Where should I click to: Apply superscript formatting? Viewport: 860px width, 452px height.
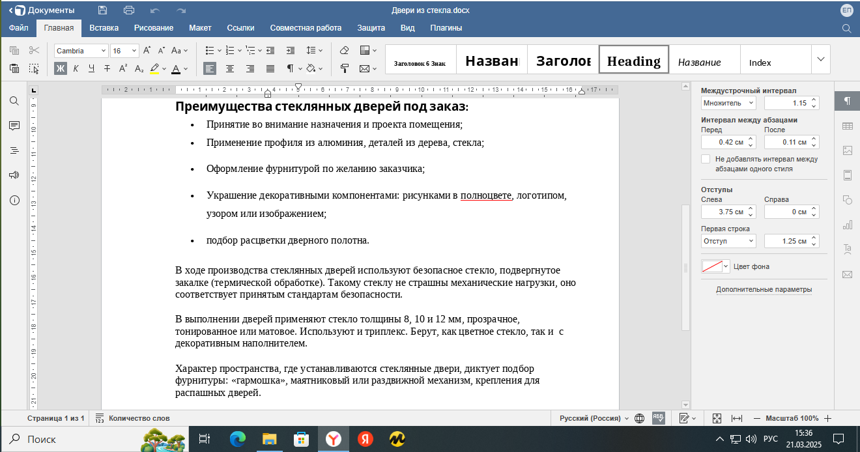coord(123,68)
